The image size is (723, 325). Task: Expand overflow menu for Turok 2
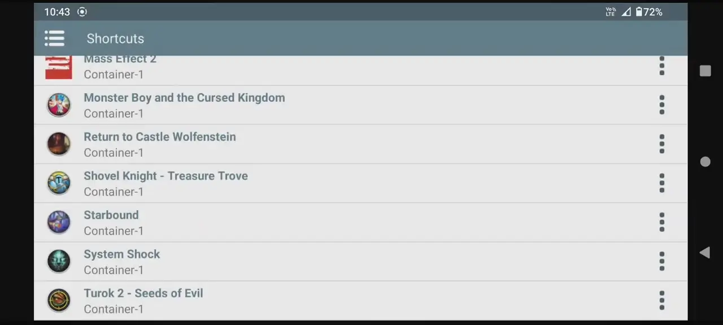click(661, 300)
